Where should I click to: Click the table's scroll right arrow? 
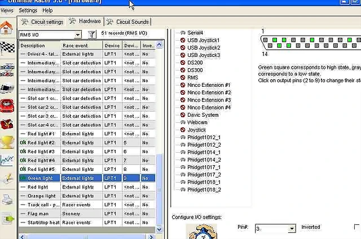pos(151,237)
